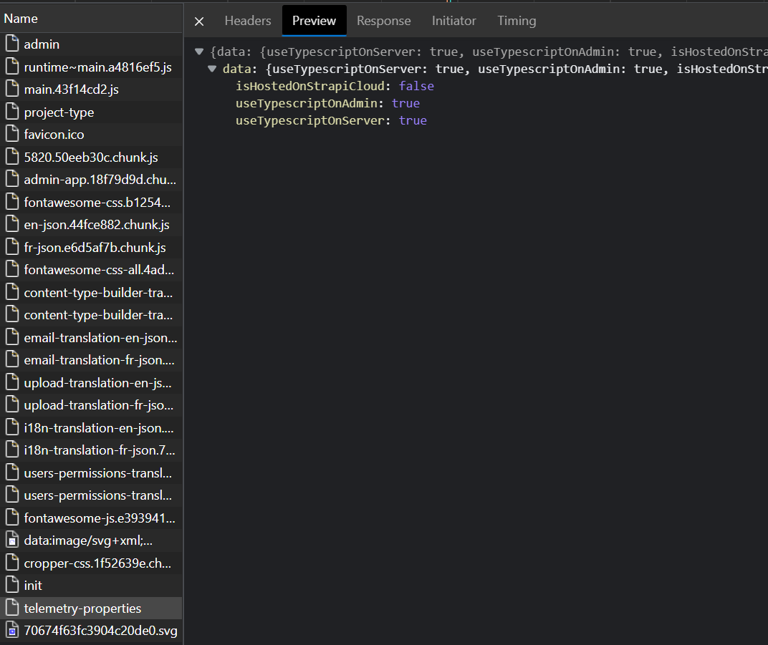
Task: Click the false value of isHostedOnStrapiCloud
Action: [x=416, y=85]
